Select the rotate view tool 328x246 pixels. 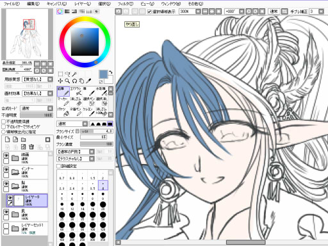tap(74, 81)
